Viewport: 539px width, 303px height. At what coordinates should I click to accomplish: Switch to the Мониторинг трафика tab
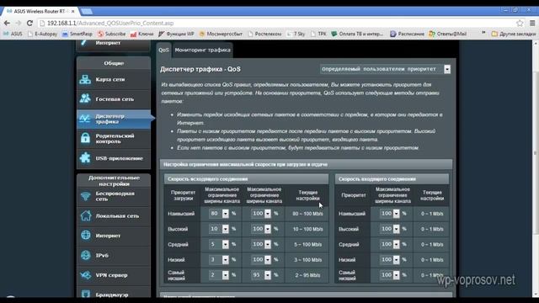point(202,50)
